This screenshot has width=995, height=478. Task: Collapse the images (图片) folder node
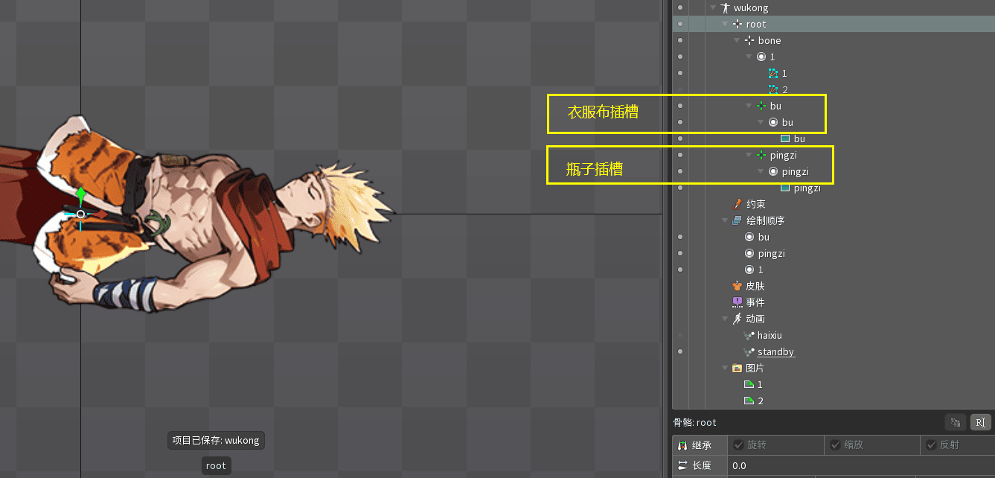726,368
